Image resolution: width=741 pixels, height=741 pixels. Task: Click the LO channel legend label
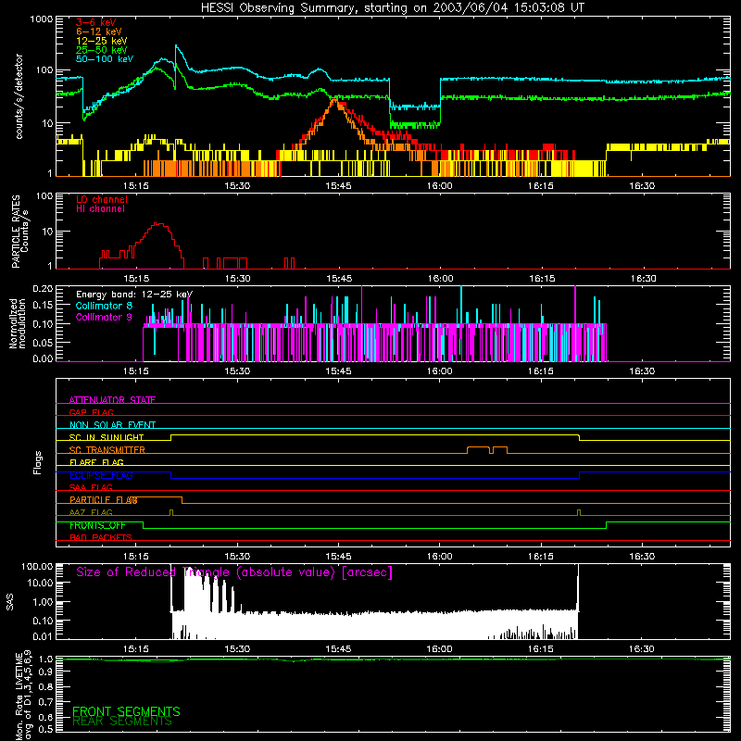click(x=102, y=199)
